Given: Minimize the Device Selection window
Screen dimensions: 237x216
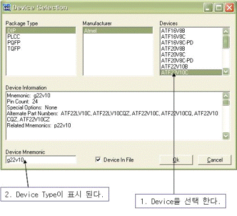Looking at the screenshot, I should pos(208,8).
